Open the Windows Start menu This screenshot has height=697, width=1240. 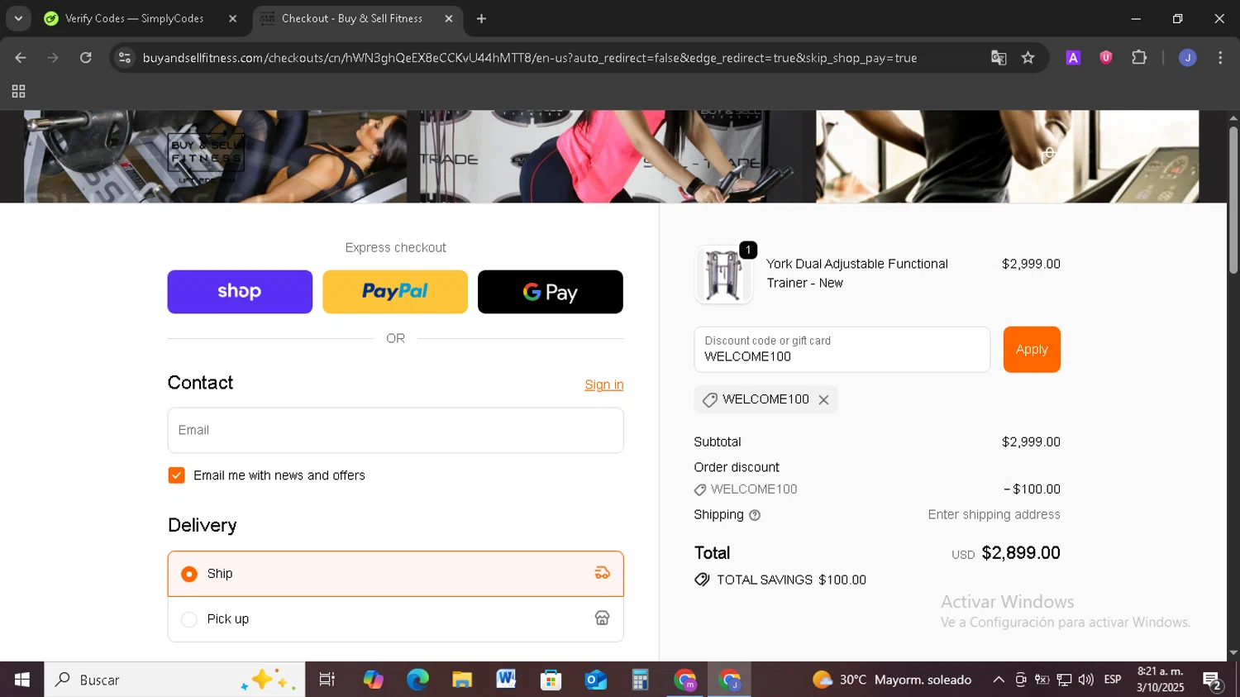tap(22, 680)
